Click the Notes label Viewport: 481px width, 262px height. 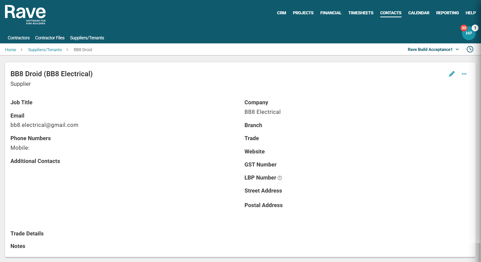[x=18, y=246]
